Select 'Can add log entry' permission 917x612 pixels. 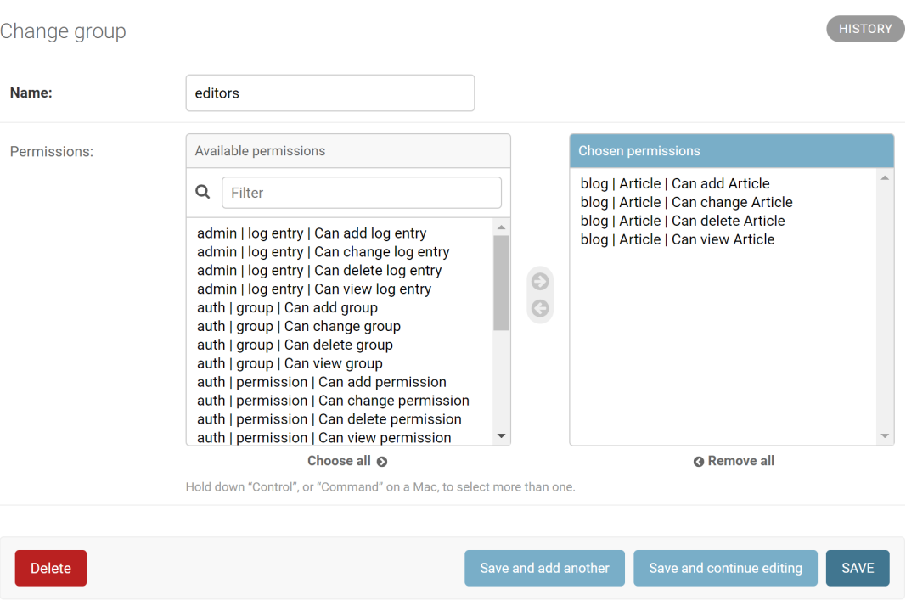click(x=312, y=233)
